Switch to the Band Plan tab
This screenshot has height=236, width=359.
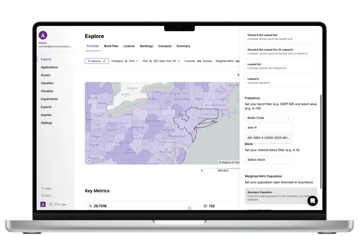[111, 46]
